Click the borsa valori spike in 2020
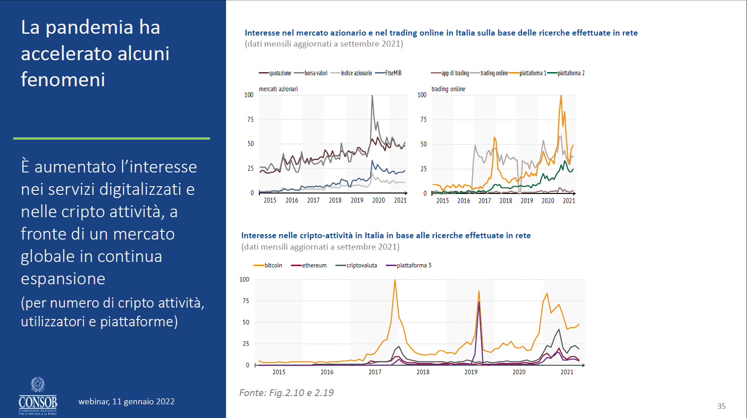Image resolution: width=747 pixels, height=418 pixels. pyautogui.click(x=372, y=96)
